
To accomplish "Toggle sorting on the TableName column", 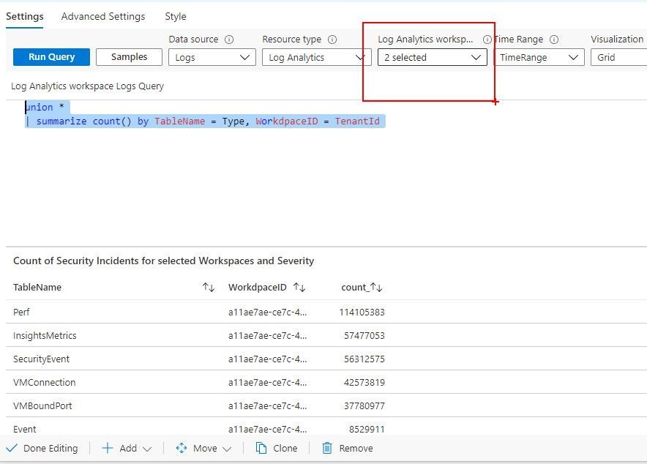I will (x=207, y=287).
